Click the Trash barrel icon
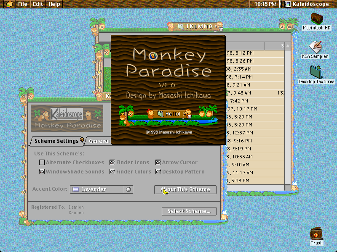The image size is (337, 252). [x=316, y=234]
